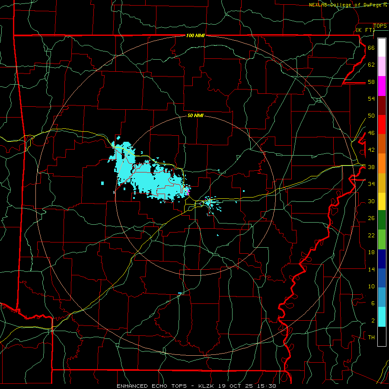Click the "10" legend value

371,286
